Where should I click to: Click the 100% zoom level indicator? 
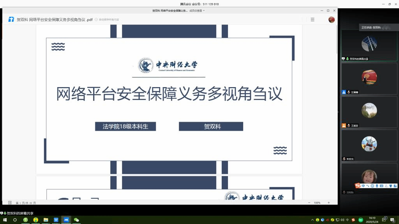point(317,203)
